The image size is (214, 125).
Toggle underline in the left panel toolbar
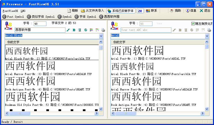(80, 30)
